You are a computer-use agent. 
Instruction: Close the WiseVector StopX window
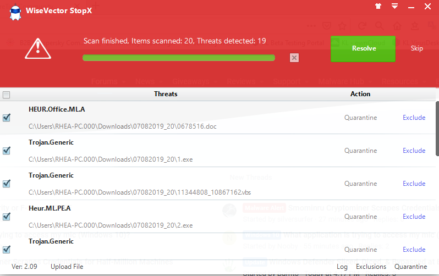[427, 6]
